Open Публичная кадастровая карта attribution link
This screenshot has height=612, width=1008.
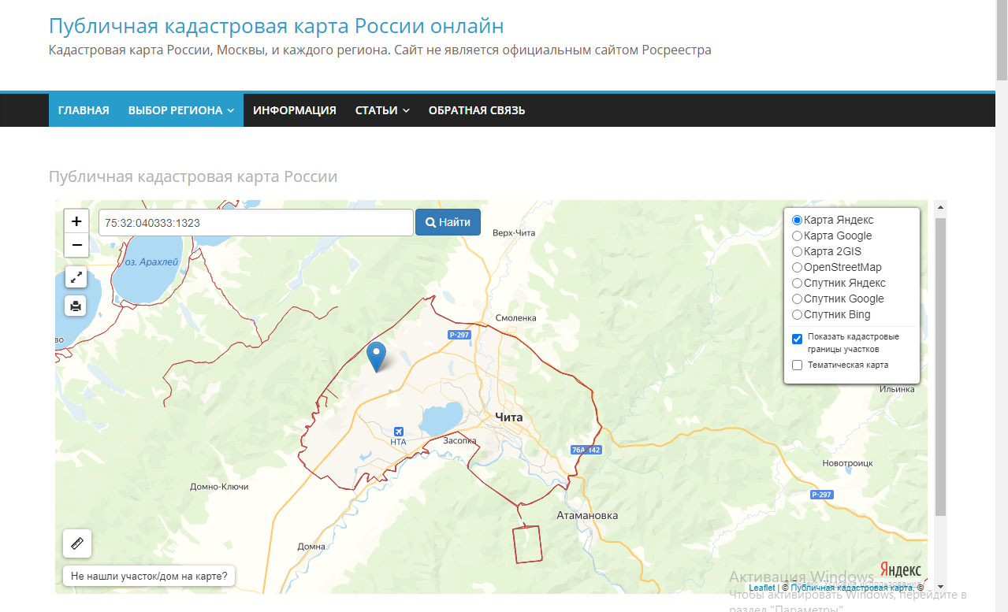click(851, 588)
